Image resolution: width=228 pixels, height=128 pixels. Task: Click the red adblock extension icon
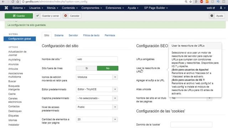coord(202,1)
